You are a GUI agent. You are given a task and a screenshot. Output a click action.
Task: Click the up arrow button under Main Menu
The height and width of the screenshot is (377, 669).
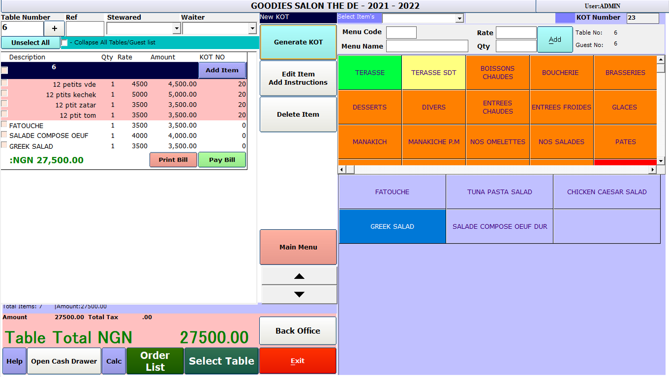(299, 276)
